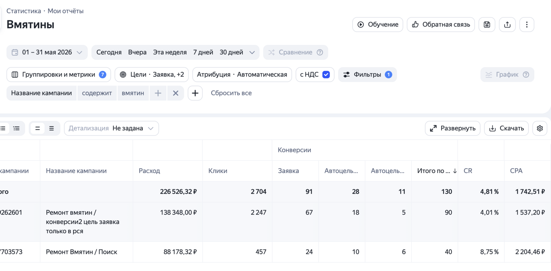Add value to filter with inner plus

point(158,93)
